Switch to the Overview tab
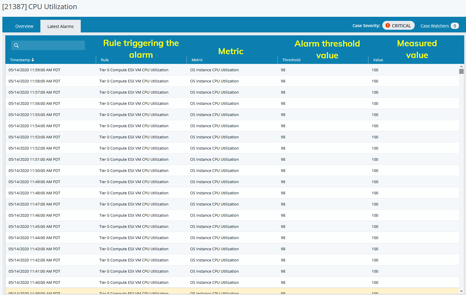The image size is (466, 295). point(24,26)
